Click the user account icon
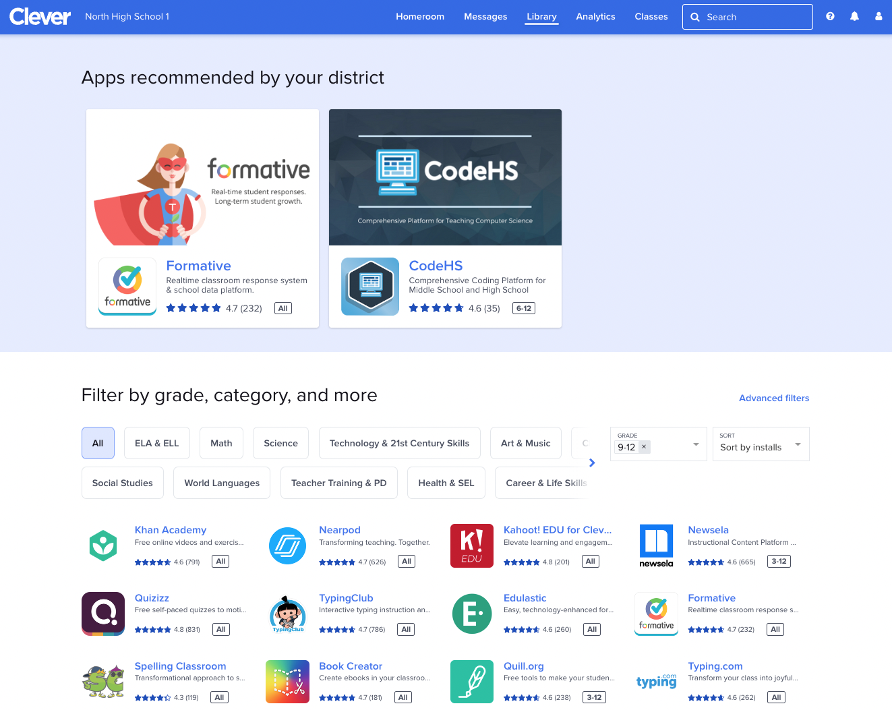 [879, 16]
